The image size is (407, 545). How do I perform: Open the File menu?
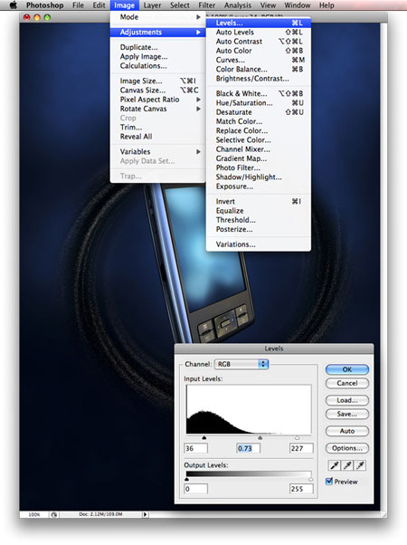(78, 5)
